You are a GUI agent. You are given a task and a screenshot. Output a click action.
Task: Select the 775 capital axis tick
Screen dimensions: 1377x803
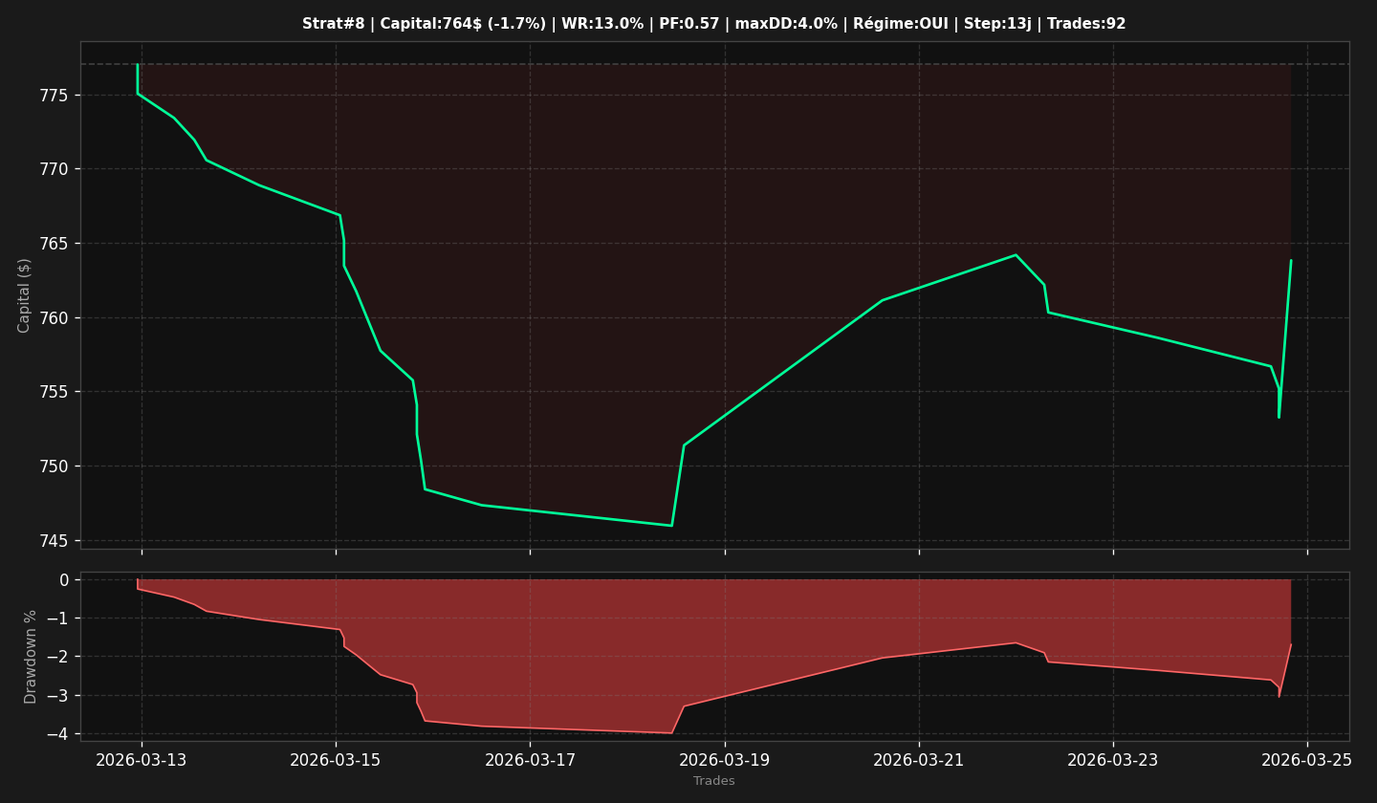[55, 96]
